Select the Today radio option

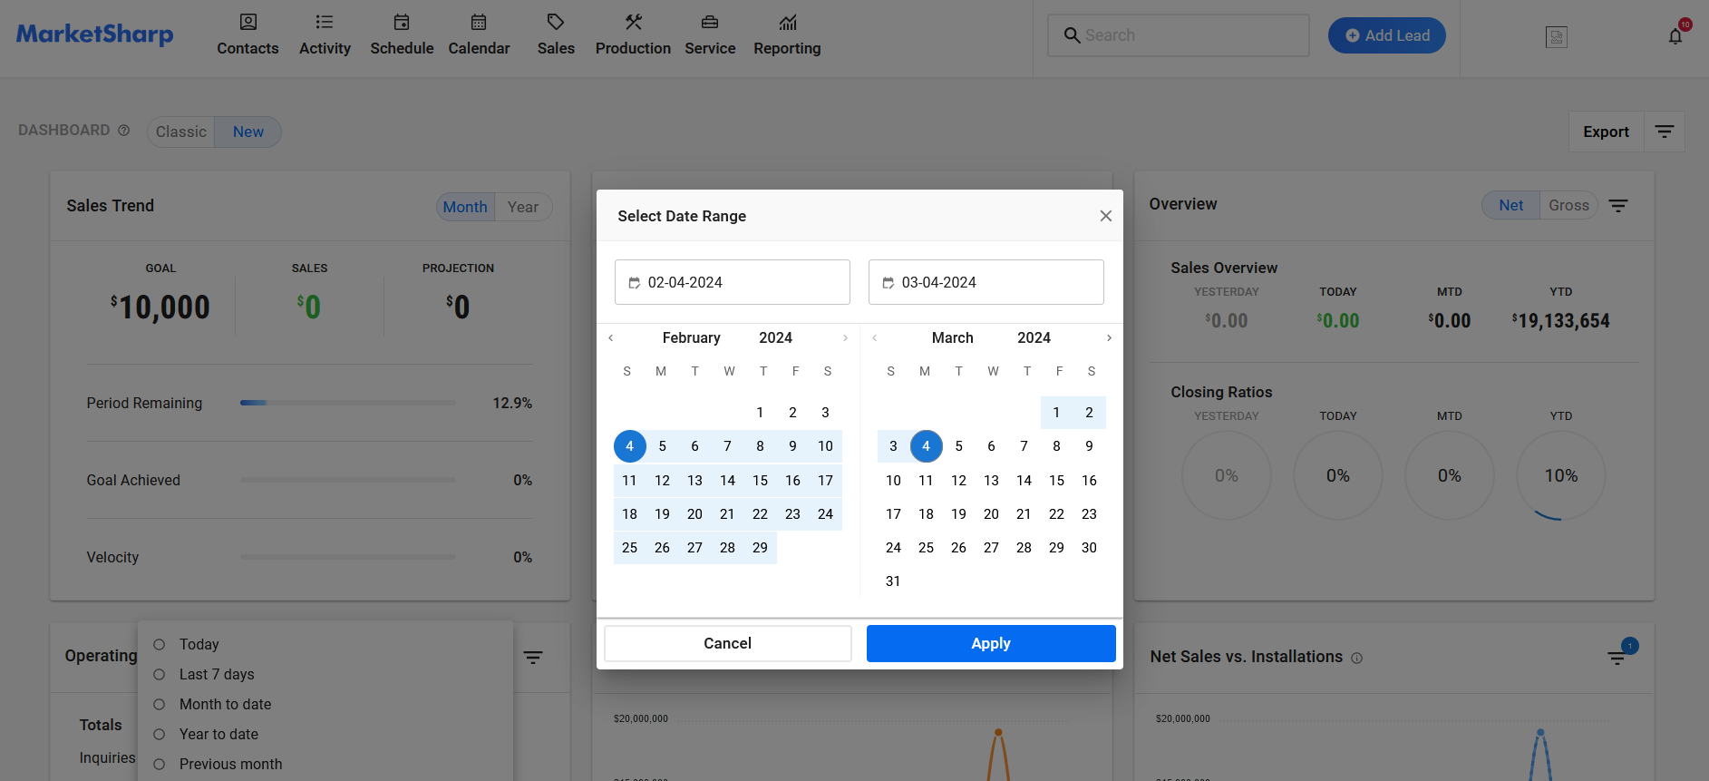[x=160, y=644]
